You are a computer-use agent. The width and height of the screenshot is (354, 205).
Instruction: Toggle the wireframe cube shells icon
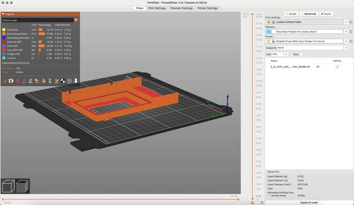(69, 81)
